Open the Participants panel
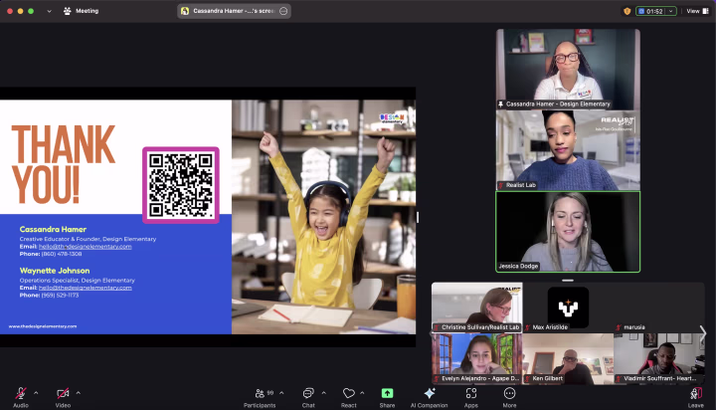The image size is (716, 410). tap(260, 397)
